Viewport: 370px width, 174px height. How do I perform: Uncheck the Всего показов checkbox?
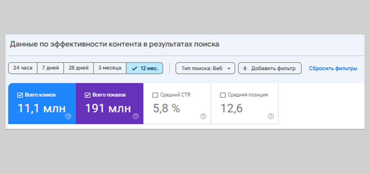(x=87, y=95)
